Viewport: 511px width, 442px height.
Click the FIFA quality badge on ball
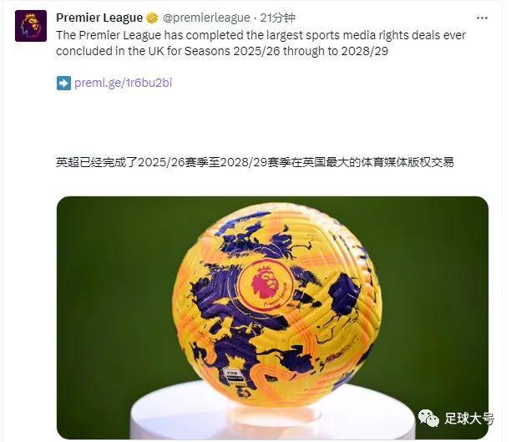point(235,375)
